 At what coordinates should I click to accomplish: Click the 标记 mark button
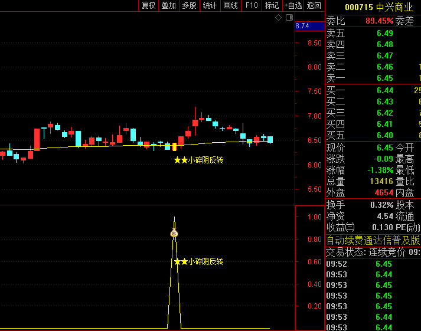click(272, 5)
